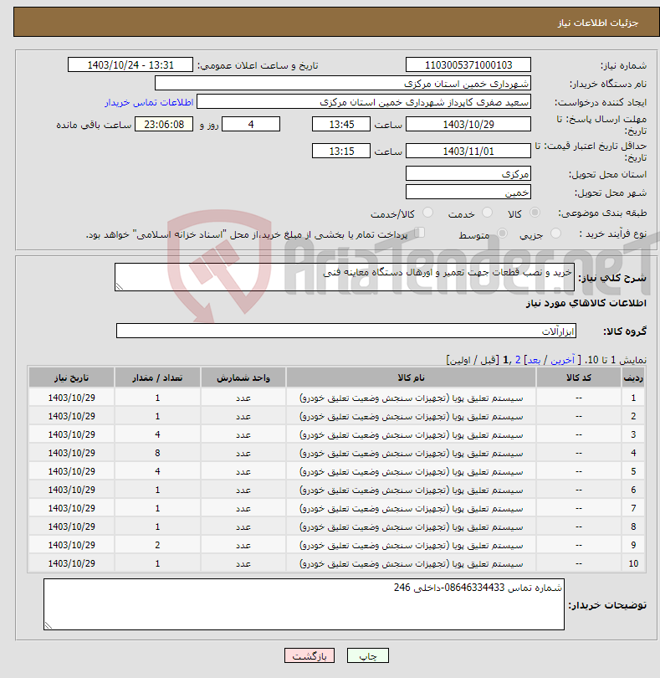Open the بعد next page link
The height and width of the screenshot is (678, 660).
pyautogui.click(x=534, y=360)
